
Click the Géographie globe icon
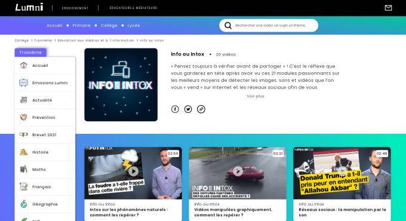(23, 204)
